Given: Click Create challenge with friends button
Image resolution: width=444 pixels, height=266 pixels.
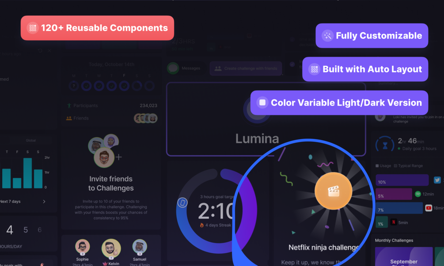Looking at the screenshot, I should tap(246, 68).
